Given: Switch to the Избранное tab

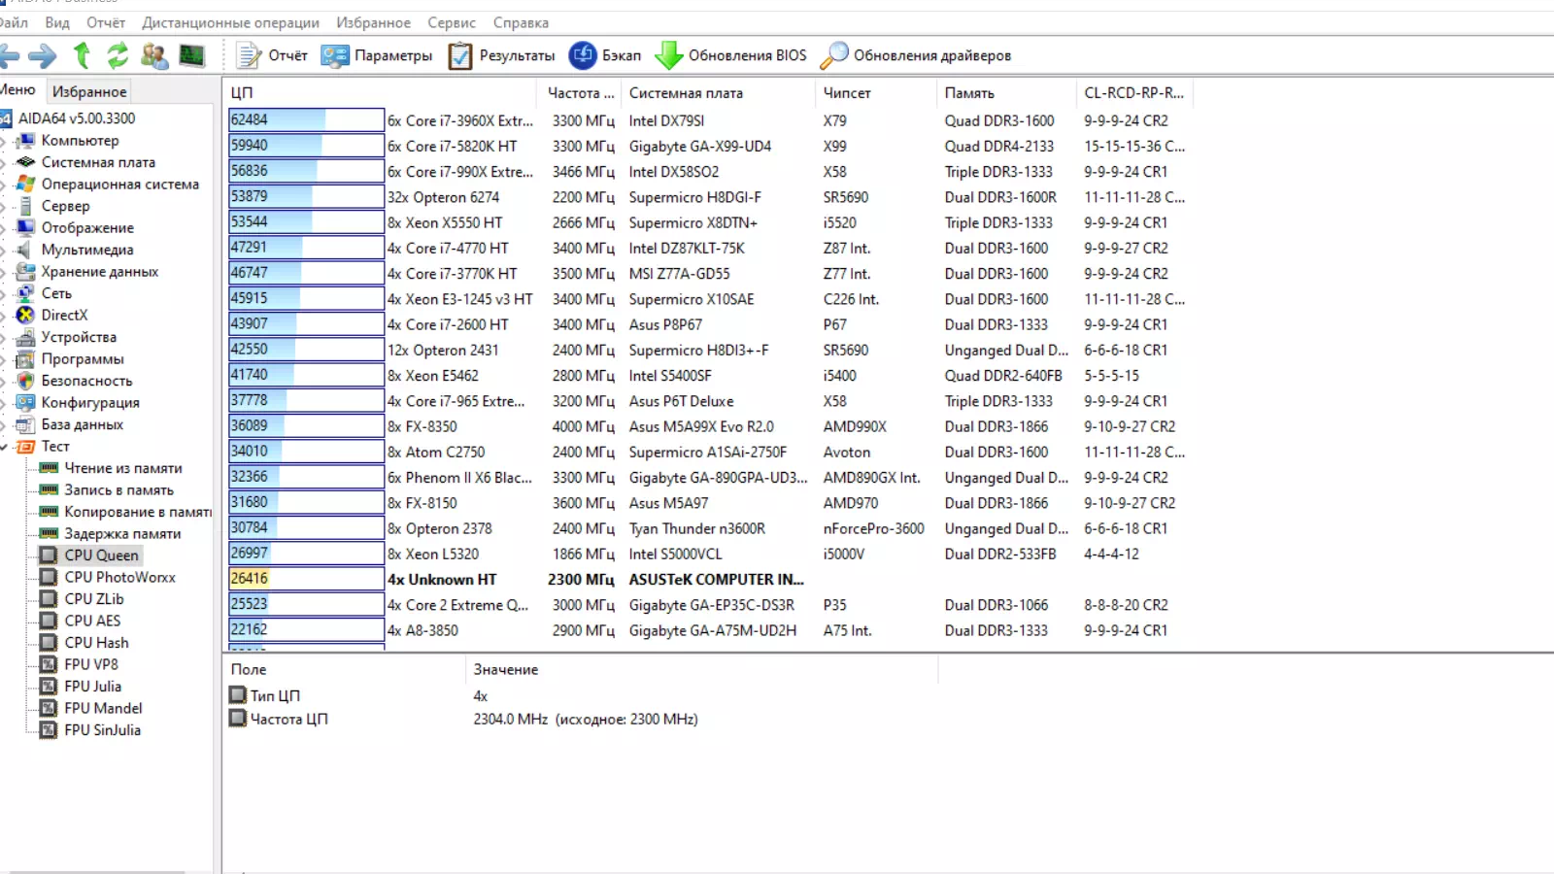Looking at the screenshot, I should (x=88, y=89).
